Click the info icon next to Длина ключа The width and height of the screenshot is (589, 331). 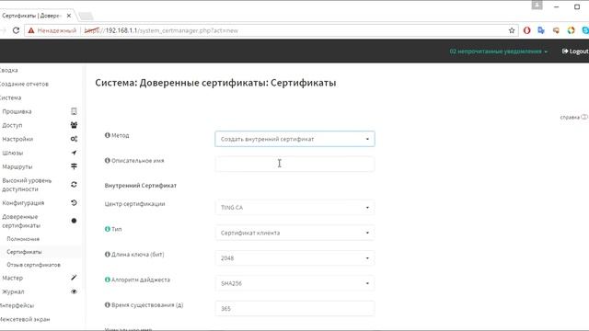pyautogui.click(x=108, y=254)
